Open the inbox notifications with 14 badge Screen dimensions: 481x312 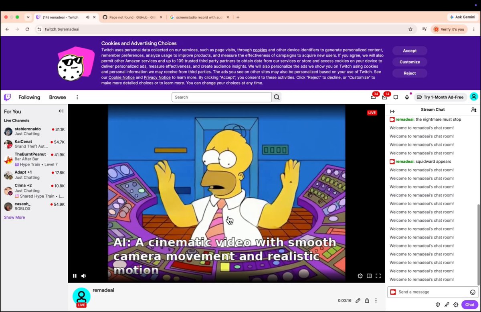[x=385, y=97]
